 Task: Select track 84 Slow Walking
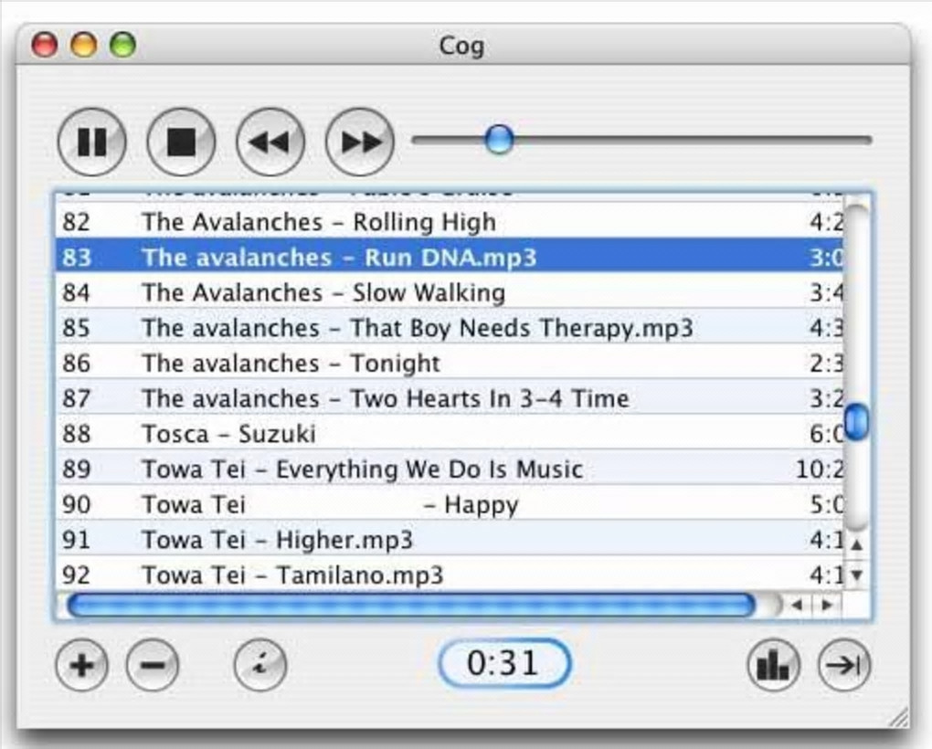(x=450, y=292)
